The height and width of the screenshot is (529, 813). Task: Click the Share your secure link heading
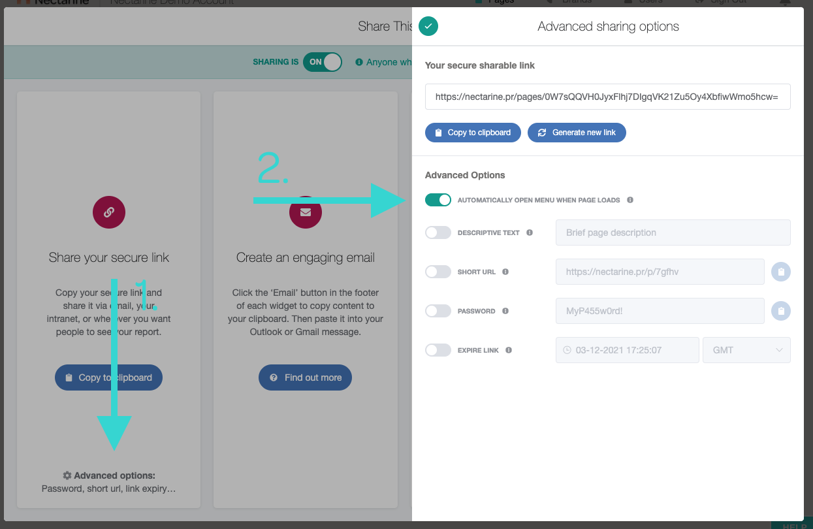click(x=109, y=258)
